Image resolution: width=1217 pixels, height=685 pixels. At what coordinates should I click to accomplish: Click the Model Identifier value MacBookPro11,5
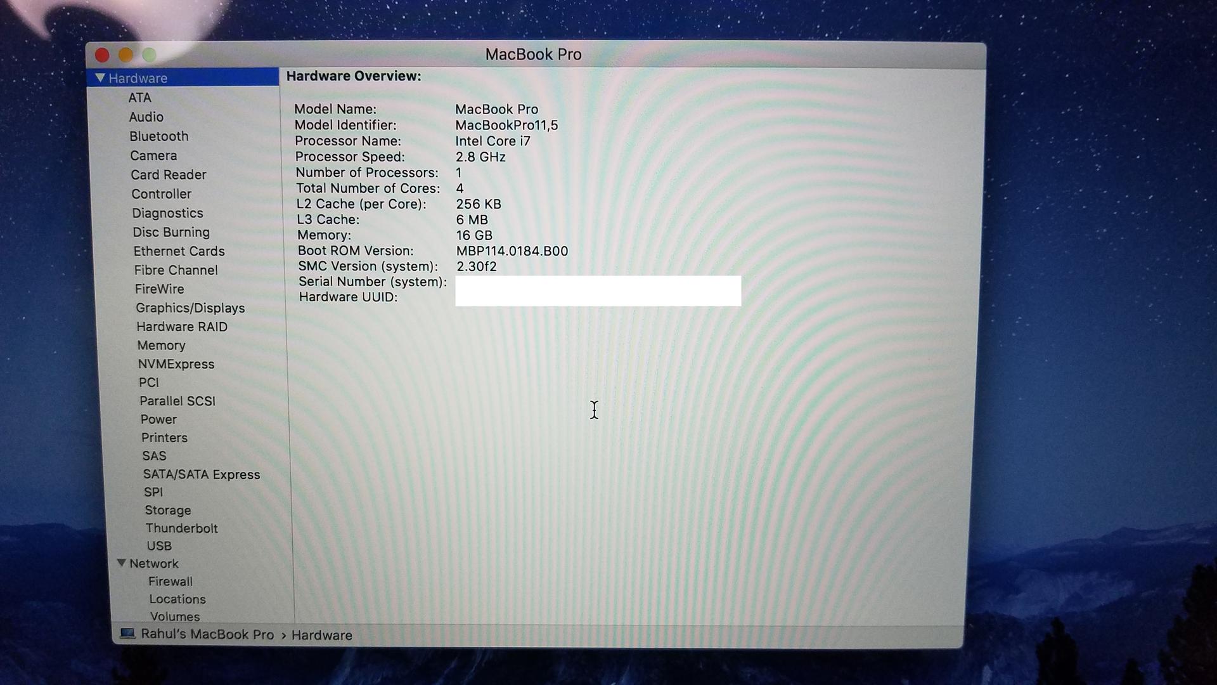coord(506,126)
